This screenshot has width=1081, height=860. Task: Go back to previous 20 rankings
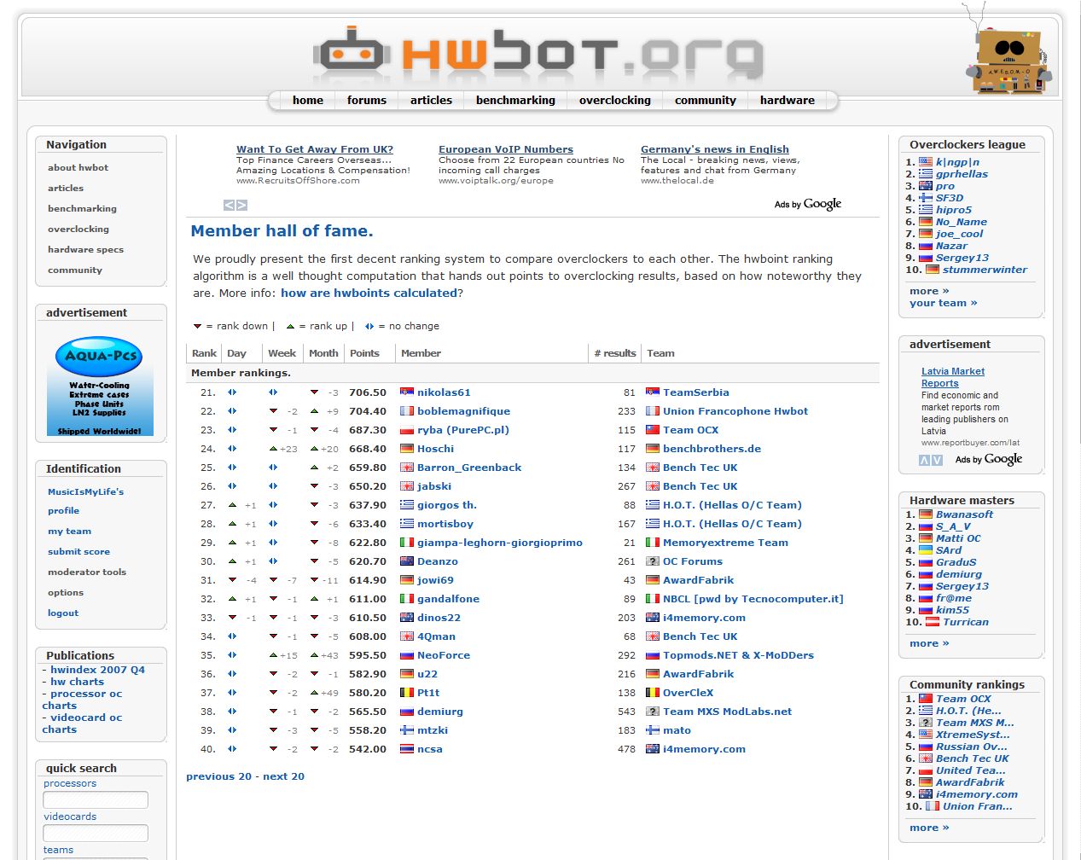point(219,776)
